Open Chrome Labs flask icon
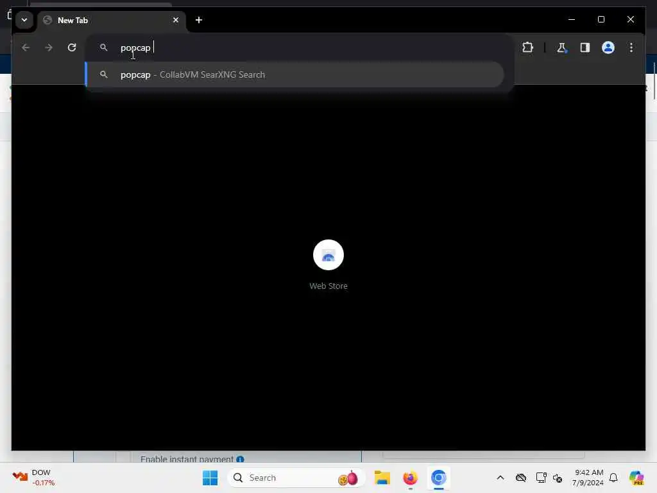 pos(561,48)
